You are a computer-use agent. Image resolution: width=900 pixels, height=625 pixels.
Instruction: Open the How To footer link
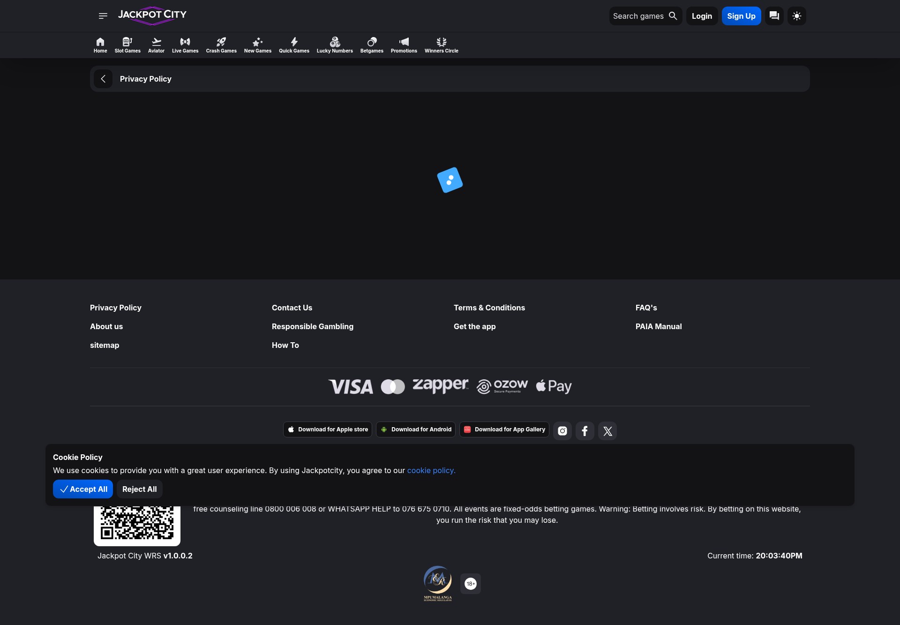(x=285, y=345)
